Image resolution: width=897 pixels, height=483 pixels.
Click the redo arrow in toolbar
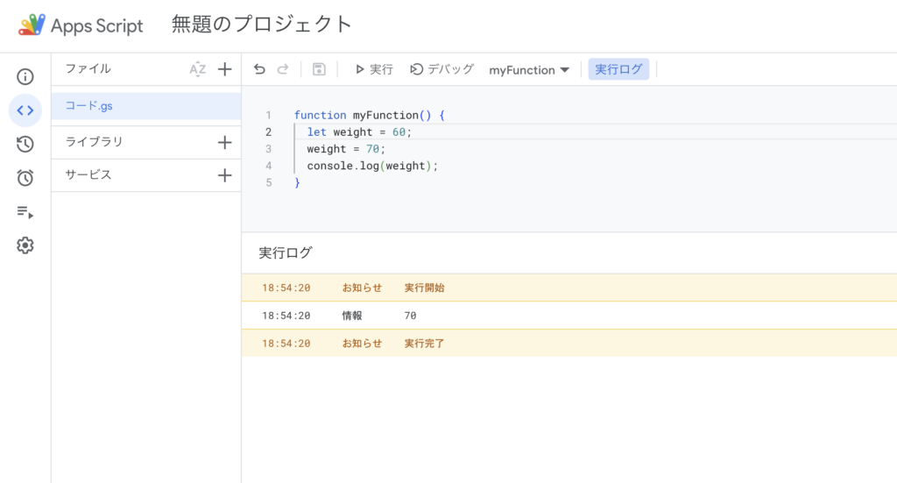pos(282,69)
